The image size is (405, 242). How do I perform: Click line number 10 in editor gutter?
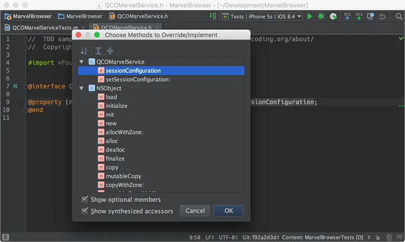tap(6, 110)
